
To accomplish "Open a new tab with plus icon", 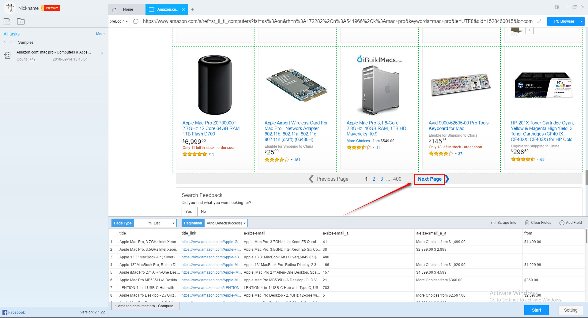I will (192, 9).
